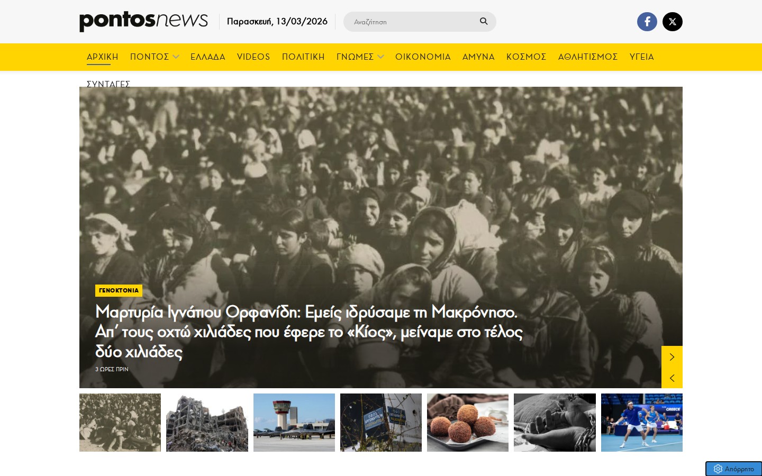Select the collapsed building rubble thumbnail
The image size is (762, 476).
tap(207, 423)
